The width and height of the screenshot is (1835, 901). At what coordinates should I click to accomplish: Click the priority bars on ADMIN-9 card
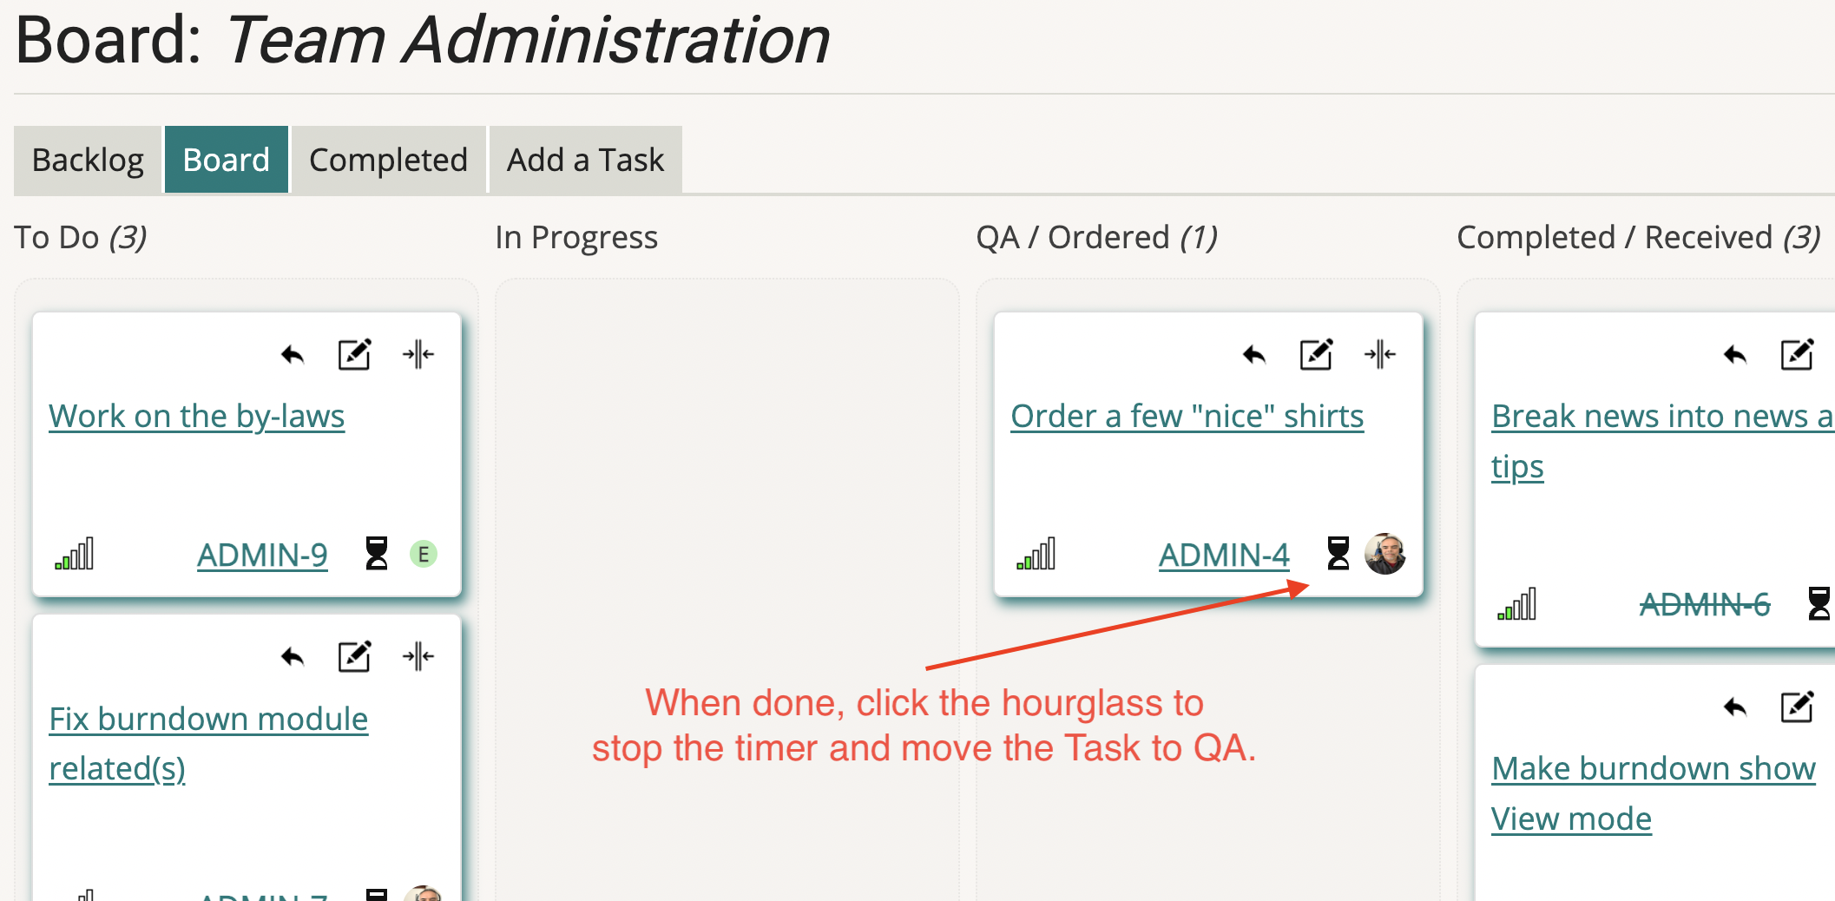(x=75, y=553)
